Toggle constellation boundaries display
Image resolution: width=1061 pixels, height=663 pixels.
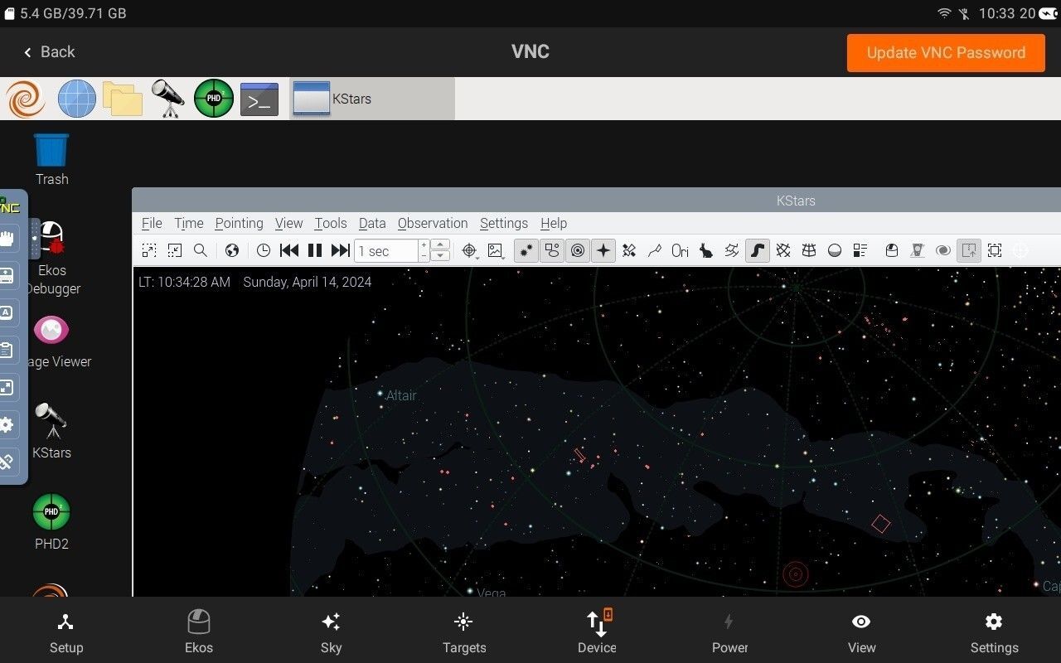pyautogui.click(x=732, y=250)
